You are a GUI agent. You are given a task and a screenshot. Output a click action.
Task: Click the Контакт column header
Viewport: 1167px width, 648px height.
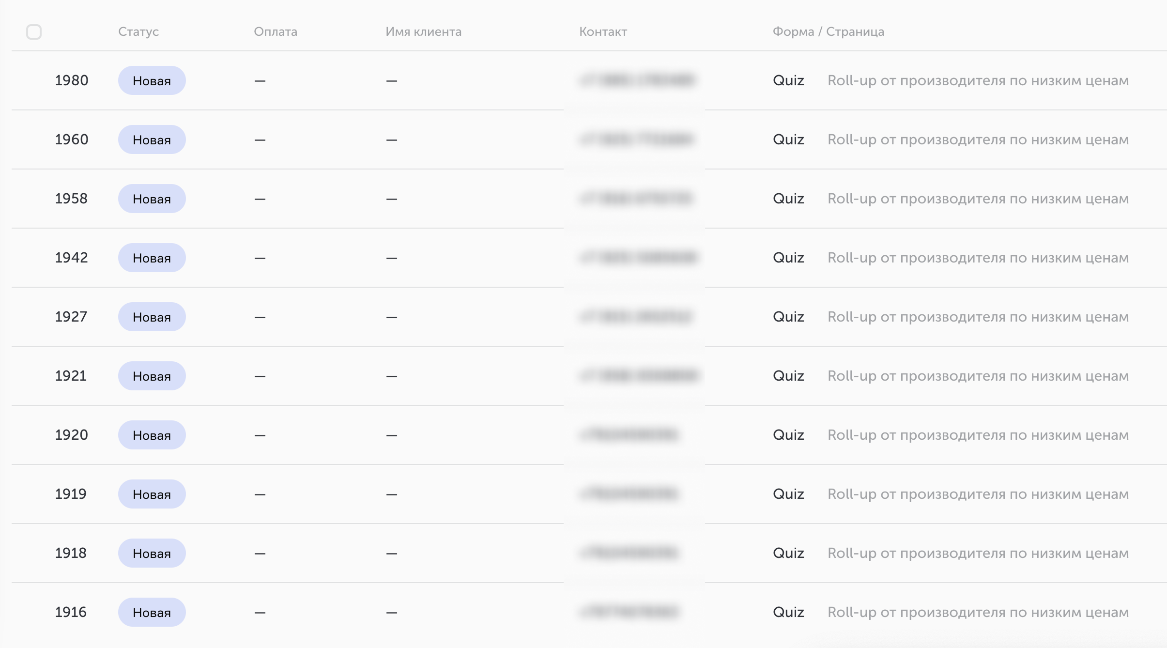603,32
